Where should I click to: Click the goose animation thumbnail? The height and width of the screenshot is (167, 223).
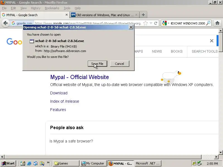tap(171, 77)
